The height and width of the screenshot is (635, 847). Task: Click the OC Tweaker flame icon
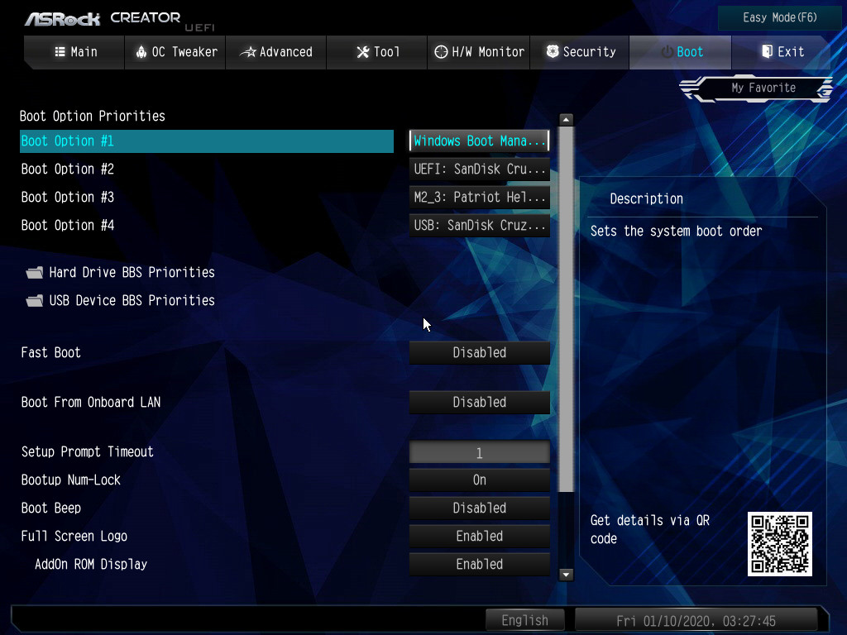point(141,52)
